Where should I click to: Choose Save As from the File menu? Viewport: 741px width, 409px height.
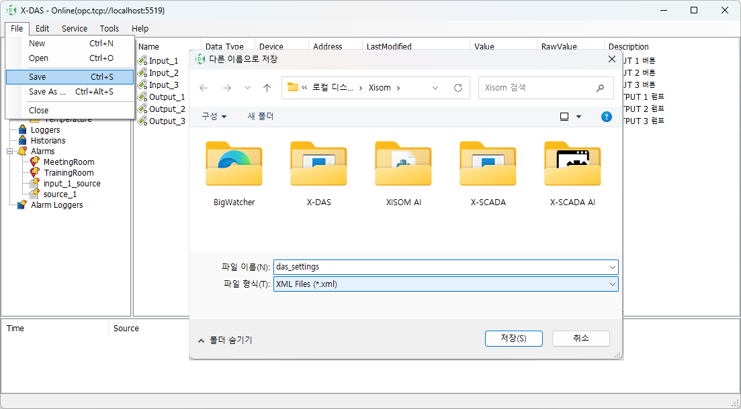pos(47,91)
